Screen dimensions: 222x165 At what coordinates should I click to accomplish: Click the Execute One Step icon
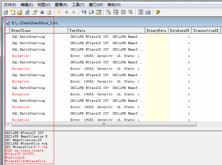click(x=84, y=12)
